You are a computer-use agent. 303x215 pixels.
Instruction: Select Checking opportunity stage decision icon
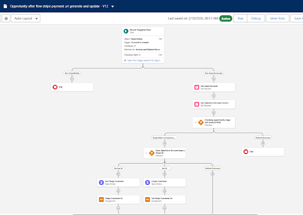(201, 122)
